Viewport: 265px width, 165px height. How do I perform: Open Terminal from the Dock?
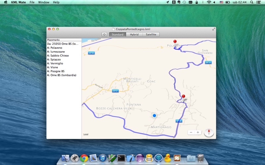click(x=121, y=158)
